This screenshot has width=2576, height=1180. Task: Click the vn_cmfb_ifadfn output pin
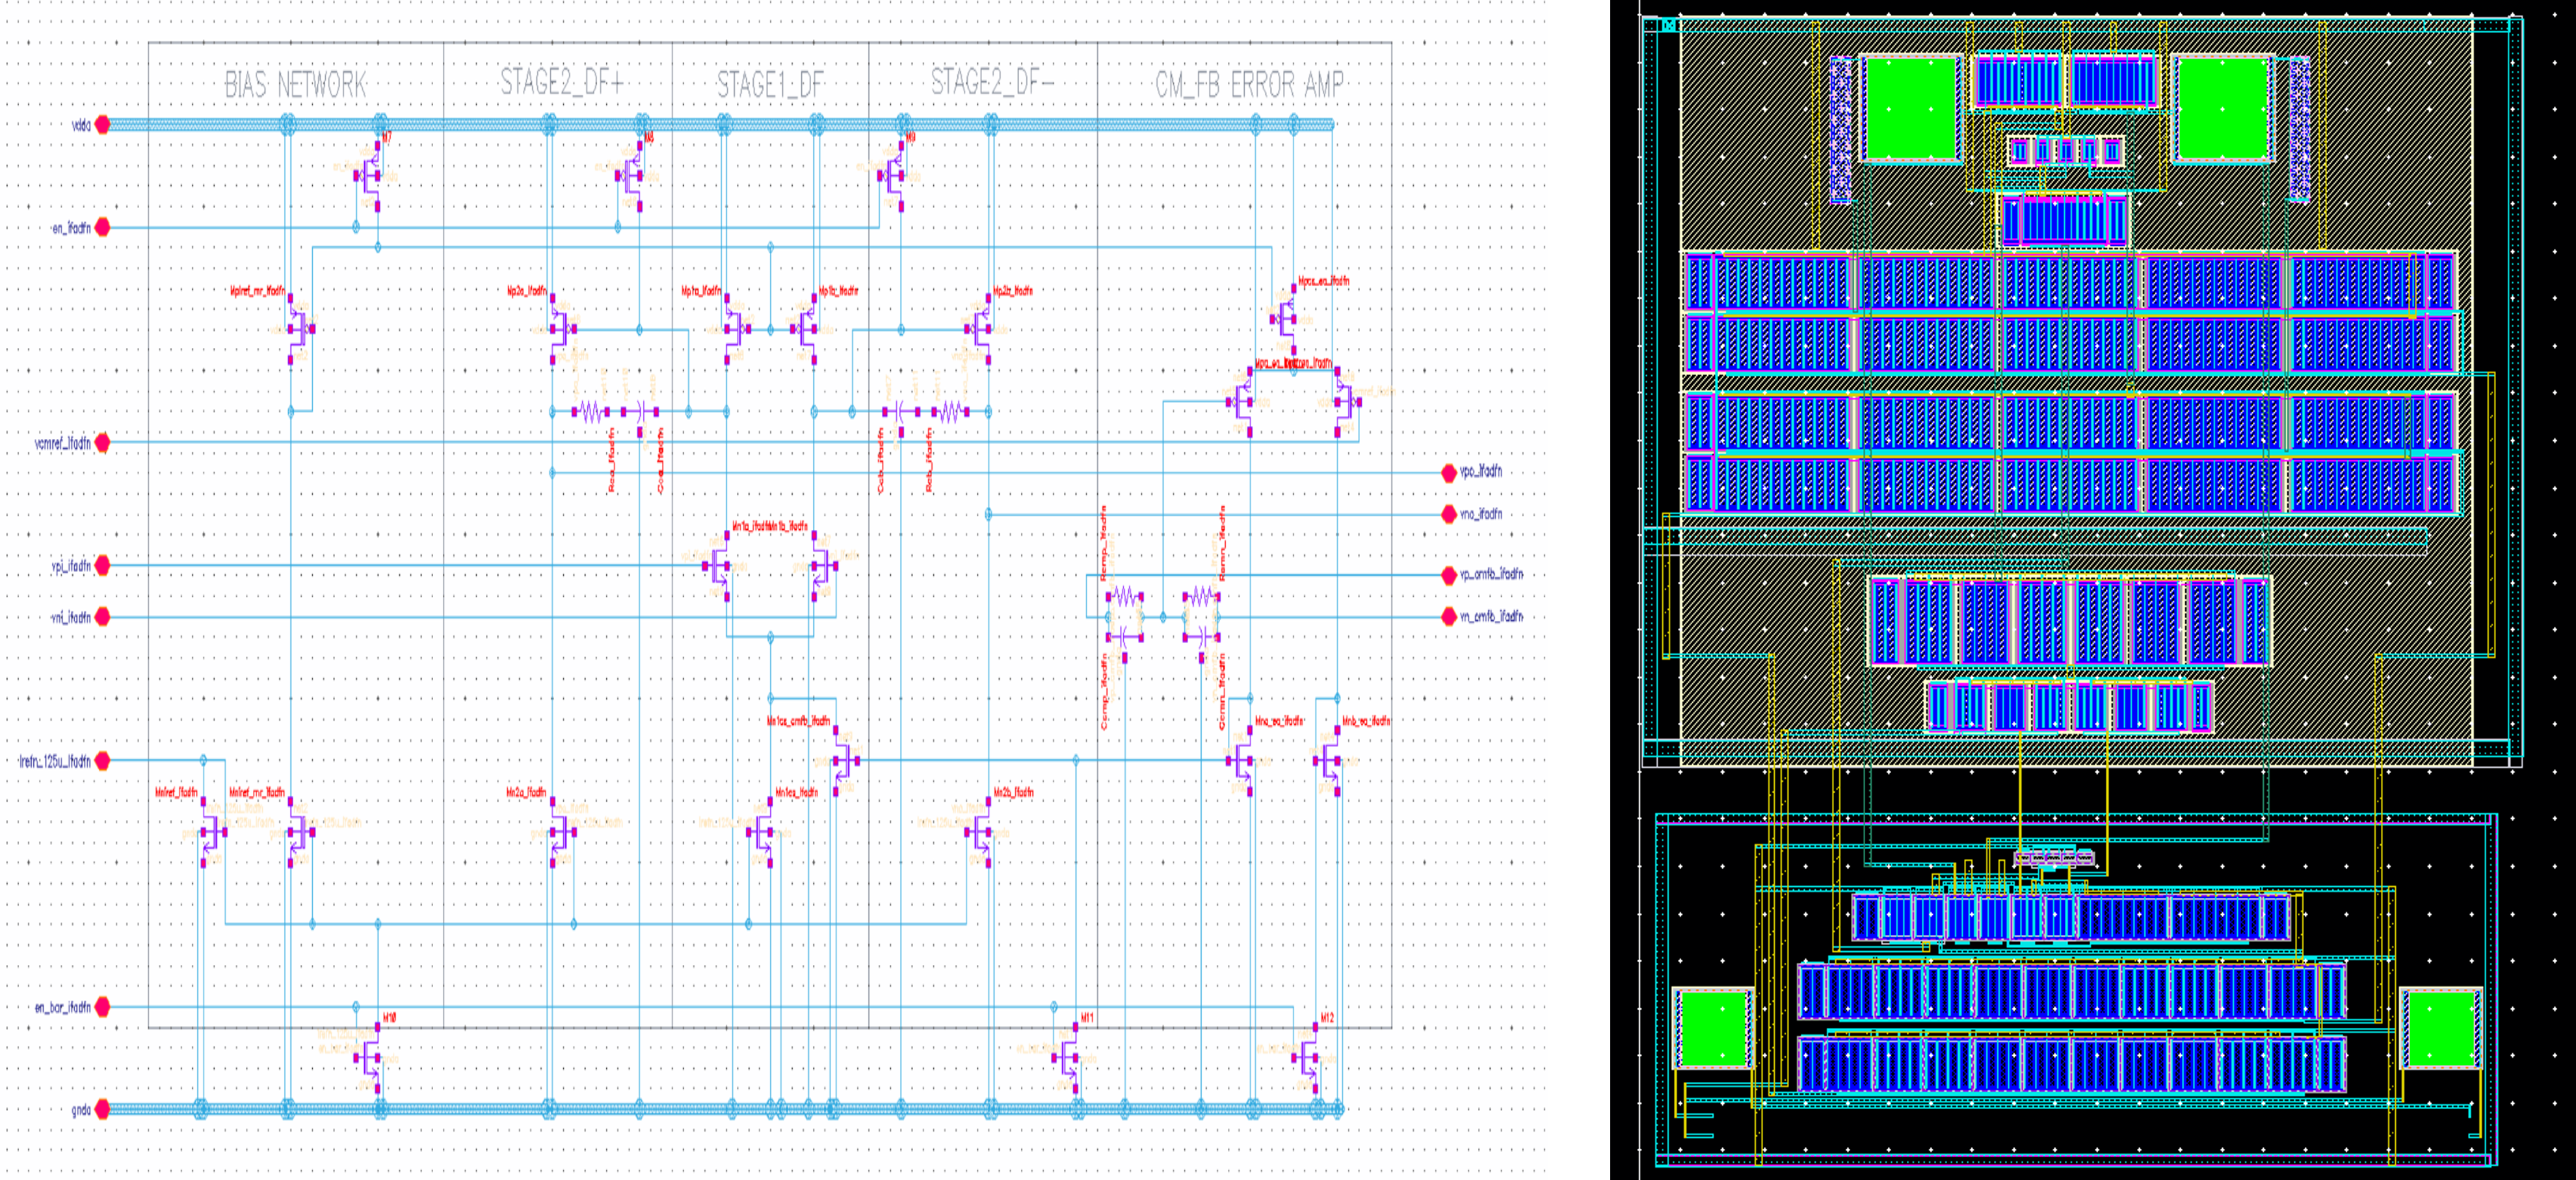tap(1449, 617)
